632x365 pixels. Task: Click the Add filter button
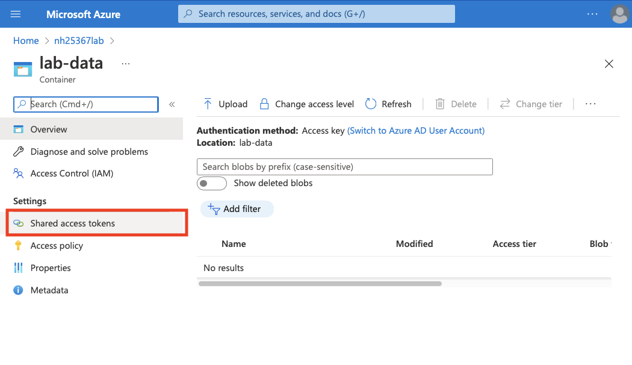tap(237, 209)
